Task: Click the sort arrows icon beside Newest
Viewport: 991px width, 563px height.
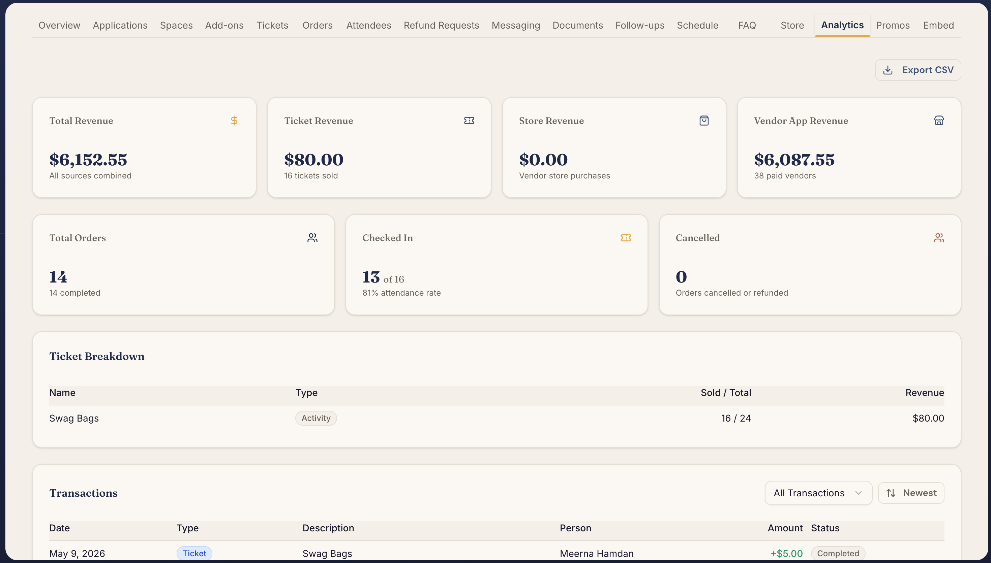Action: (891, 493)
